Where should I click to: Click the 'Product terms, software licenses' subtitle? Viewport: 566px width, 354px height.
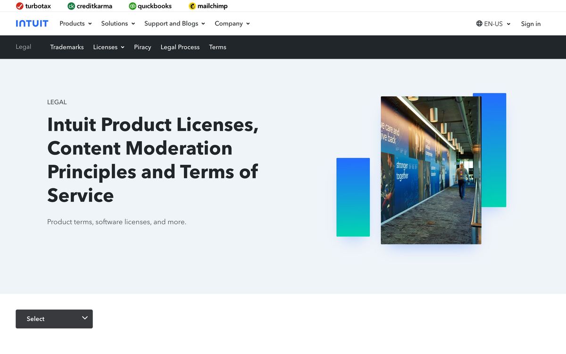click(x=117, y=222)
